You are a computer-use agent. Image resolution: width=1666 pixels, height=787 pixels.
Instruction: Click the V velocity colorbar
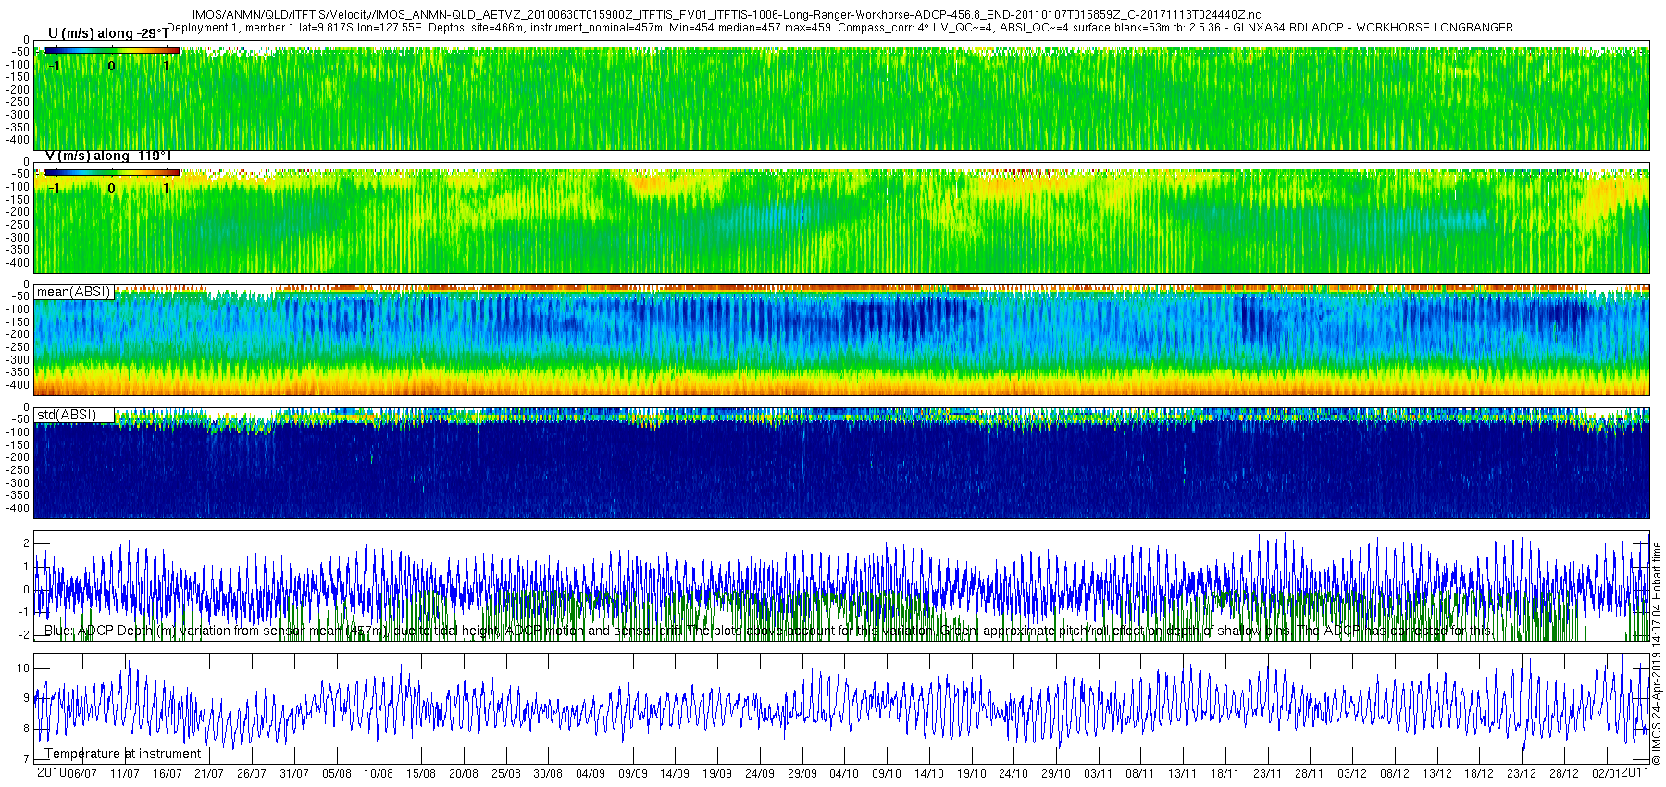click(x=112, y=172)
